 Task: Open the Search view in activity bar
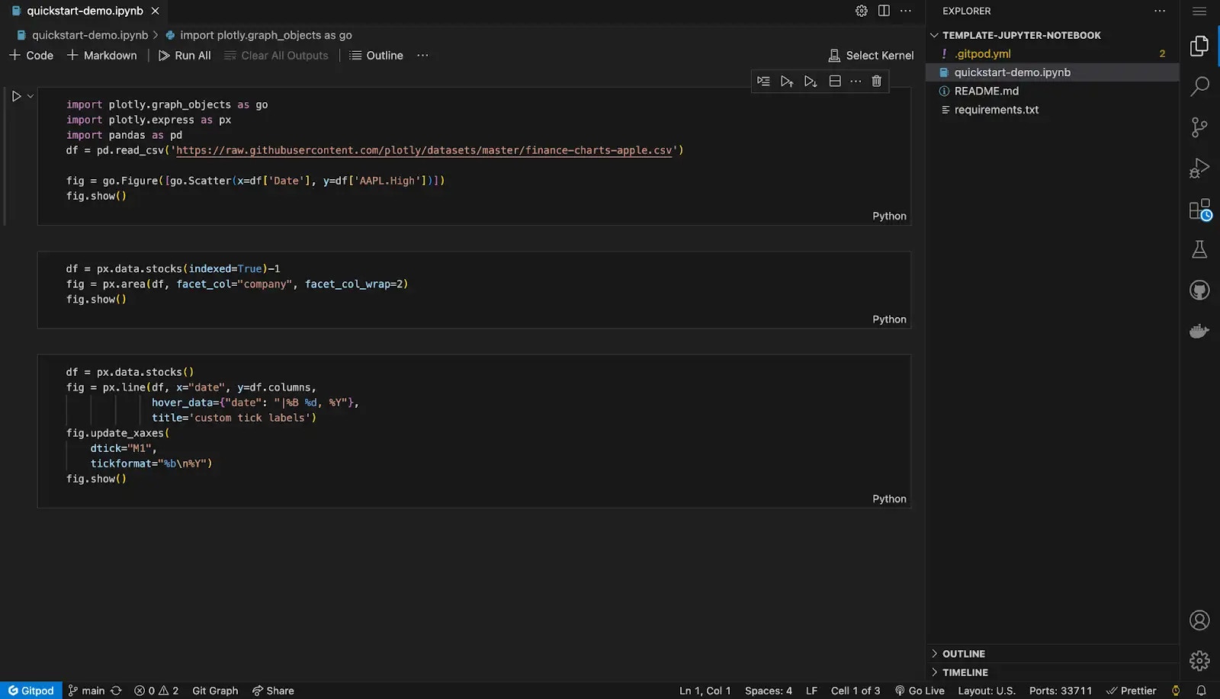1199,86
